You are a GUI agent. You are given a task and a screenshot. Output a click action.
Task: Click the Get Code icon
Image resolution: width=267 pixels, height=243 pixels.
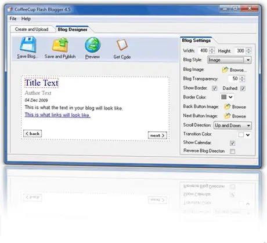[122, 45]
